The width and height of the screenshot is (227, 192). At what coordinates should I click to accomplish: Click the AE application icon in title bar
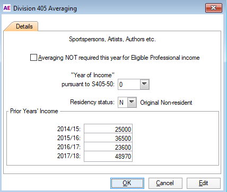click(x=7, y=8)
